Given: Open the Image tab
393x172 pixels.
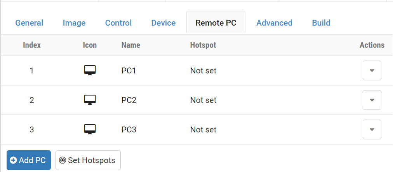Looking at the screenshot, I should [x=74, y=23].
